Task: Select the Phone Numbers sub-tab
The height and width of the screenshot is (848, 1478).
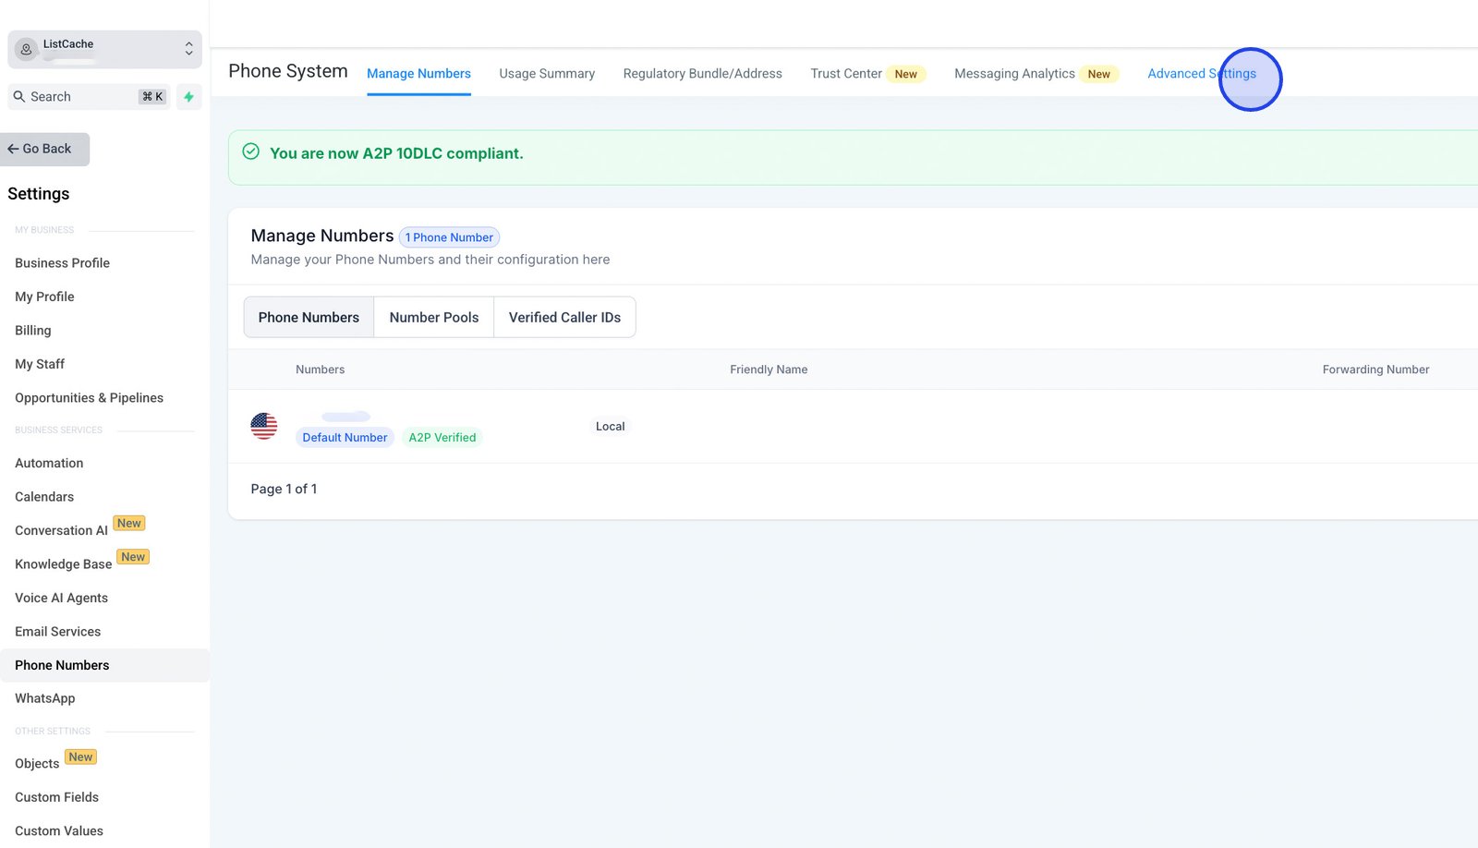Action: click(x=309, y=317)
